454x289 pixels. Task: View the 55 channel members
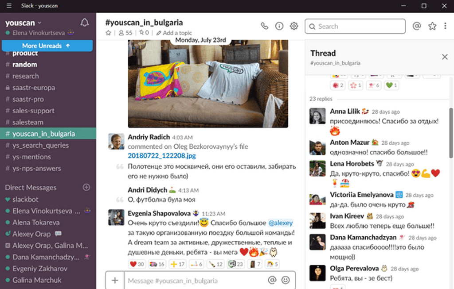click(x=125, y=33)
